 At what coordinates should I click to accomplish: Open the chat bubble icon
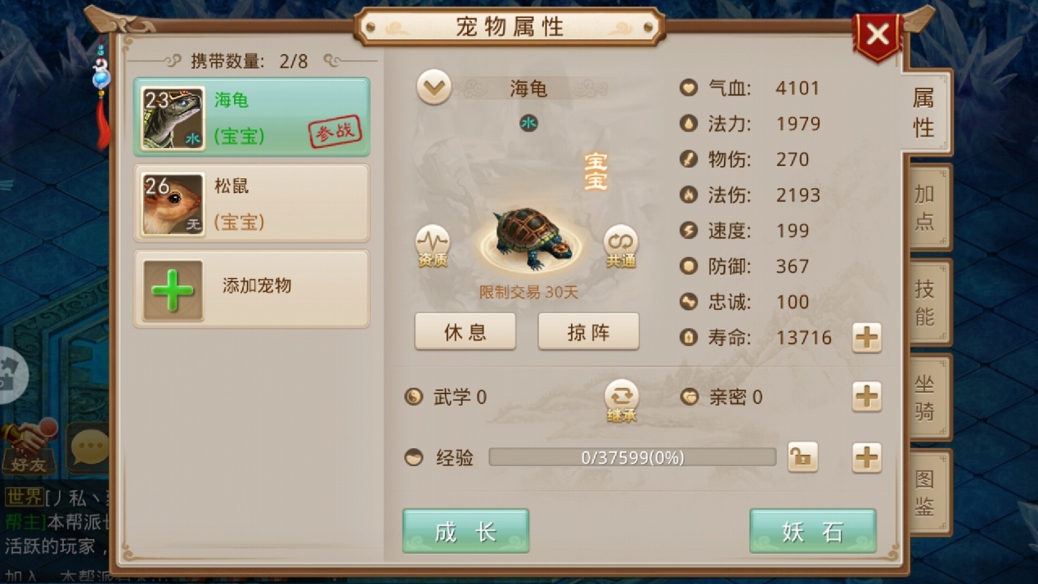[88, 447]
